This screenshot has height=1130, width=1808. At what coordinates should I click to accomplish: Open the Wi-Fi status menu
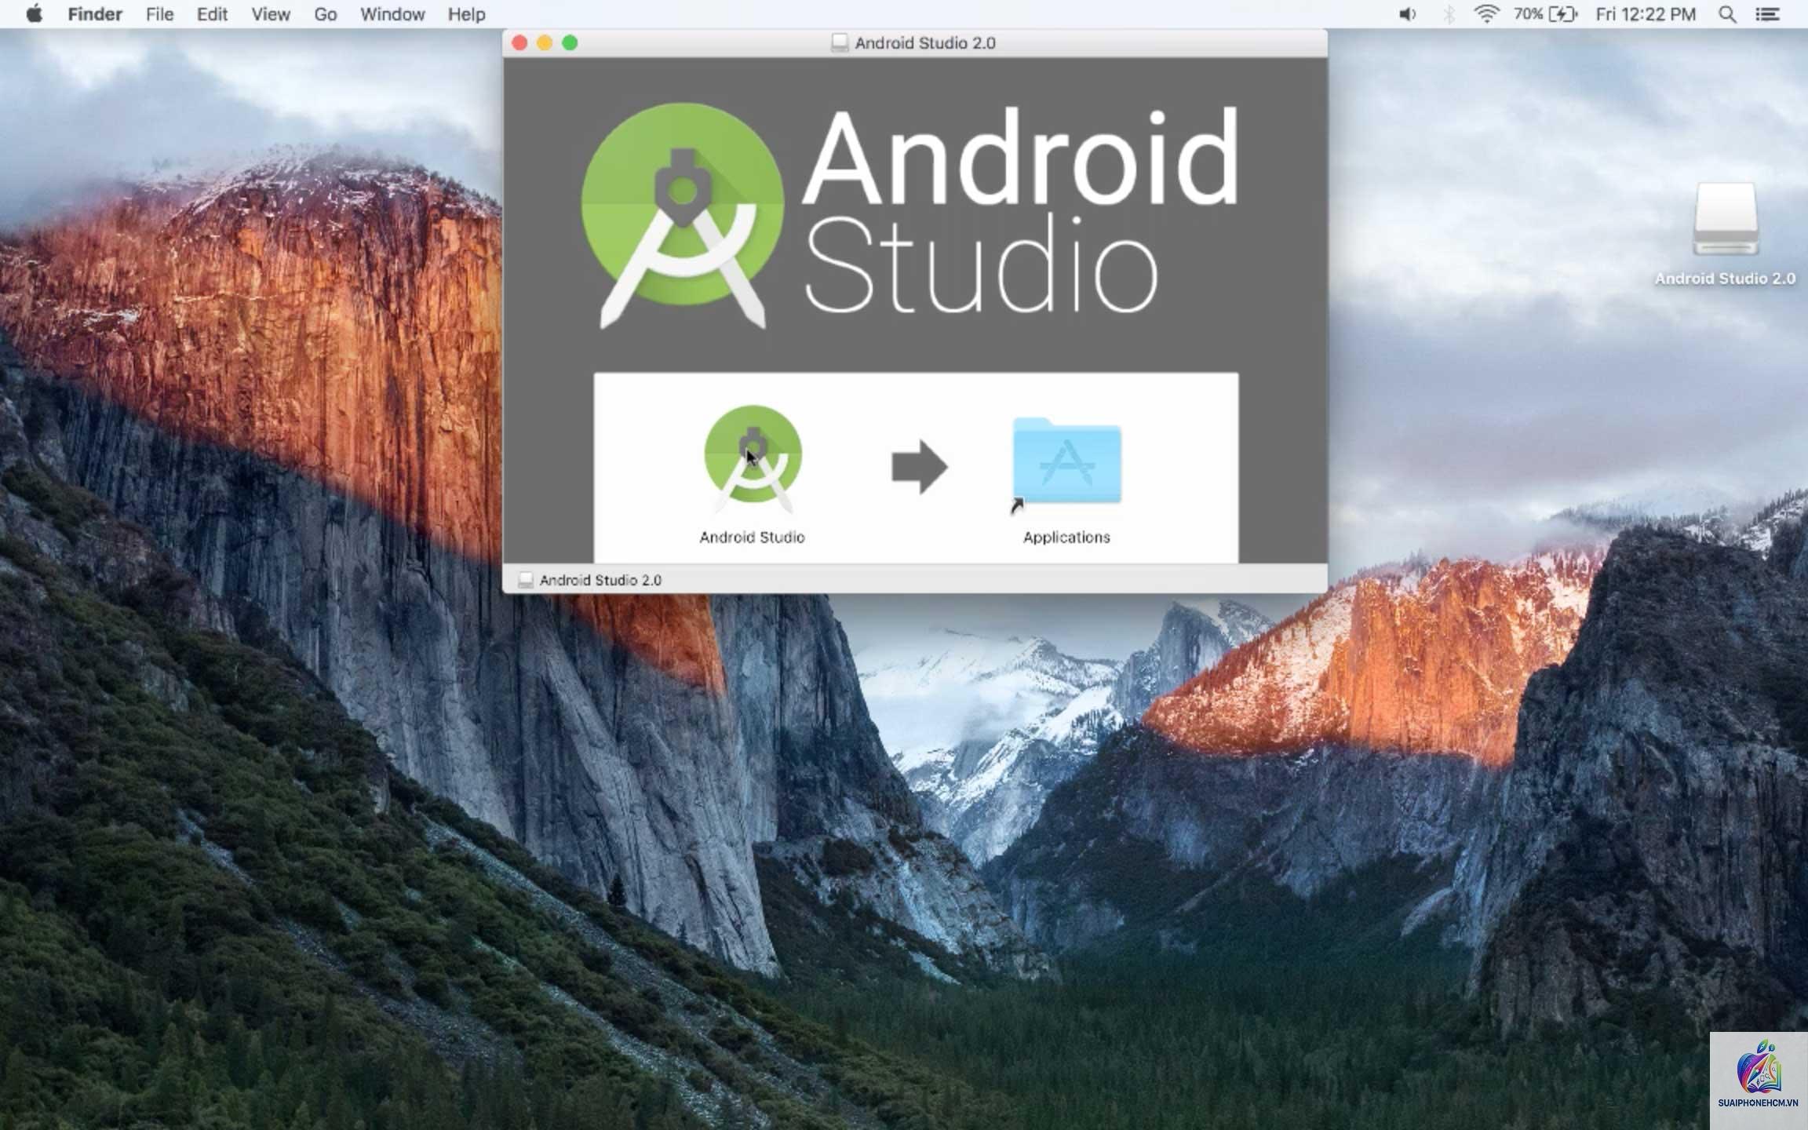1486,14
